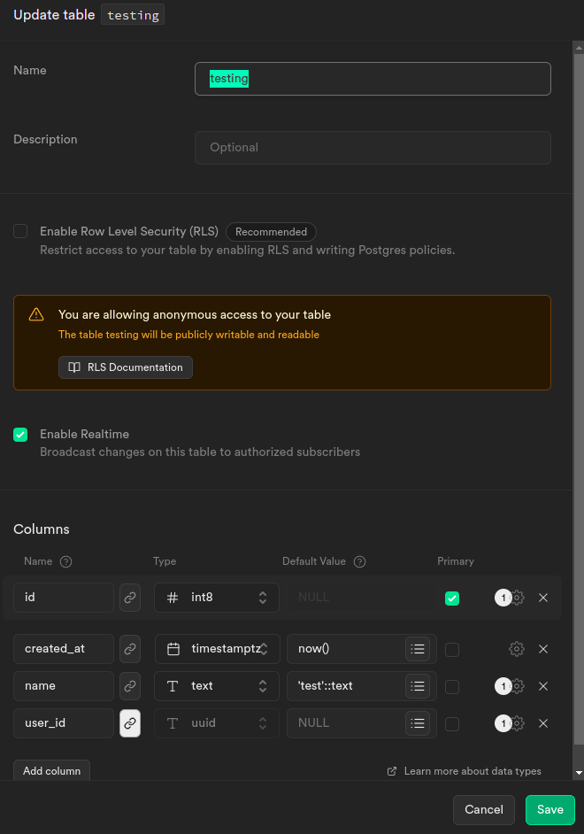Screen dimensions: 584x834
Task: Open text type dropdown for name column
Action: pos(217,686)
